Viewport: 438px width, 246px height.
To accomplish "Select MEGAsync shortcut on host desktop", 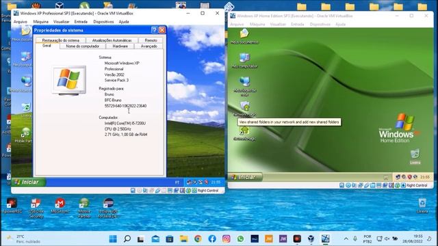I will 60,206.
